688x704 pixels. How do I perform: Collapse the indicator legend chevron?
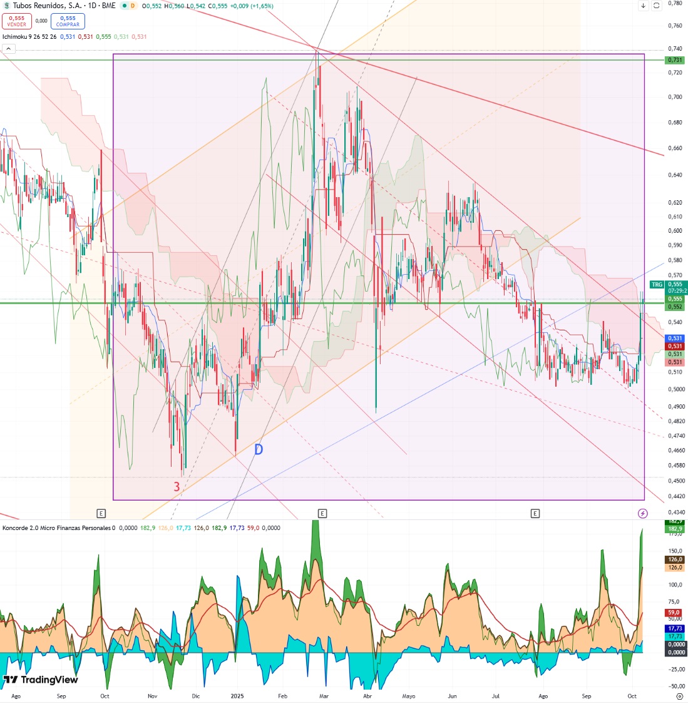[9, 48]
